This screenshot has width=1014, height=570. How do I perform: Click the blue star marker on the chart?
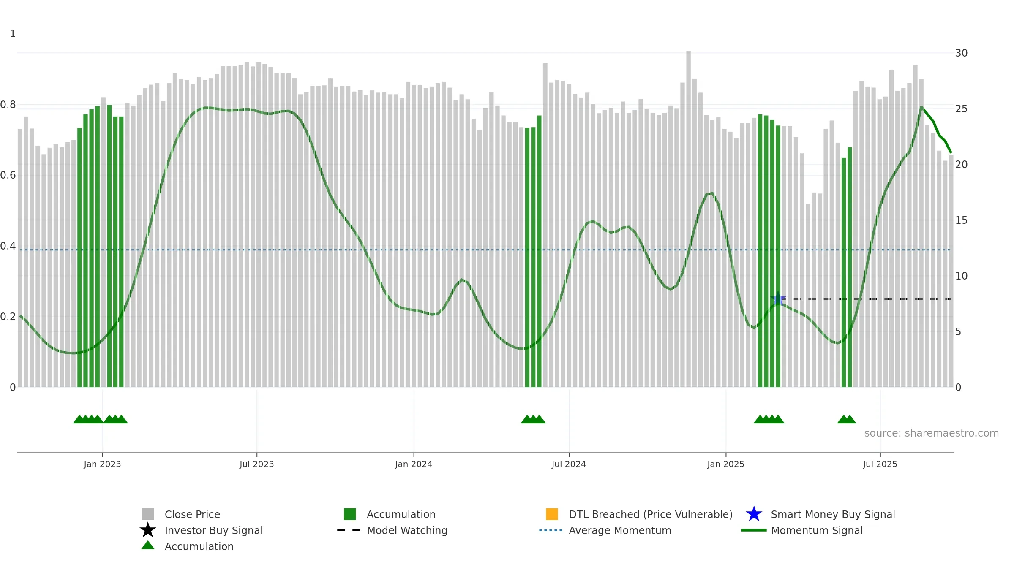(x=778, y=299)
